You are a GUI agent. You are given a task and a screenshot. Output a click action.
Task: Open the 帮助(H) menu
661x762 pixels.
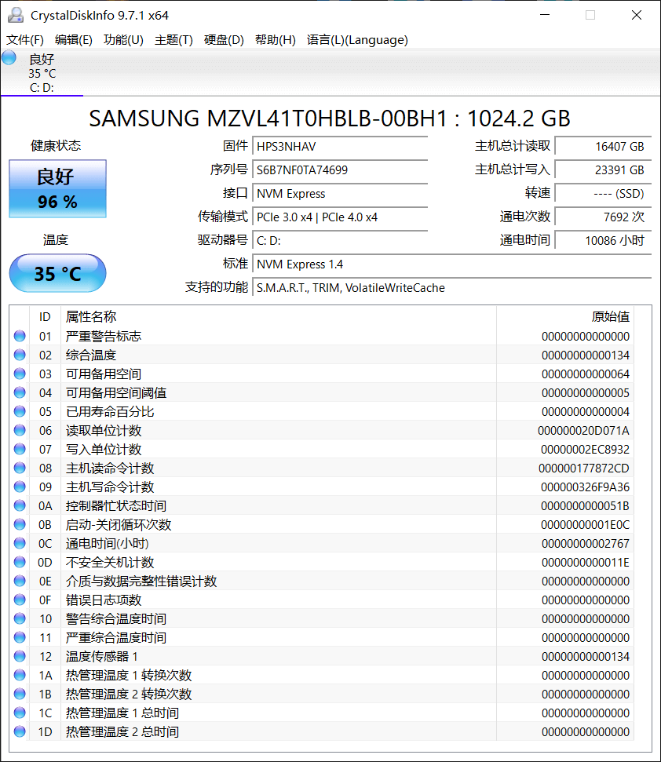point(275,40)
